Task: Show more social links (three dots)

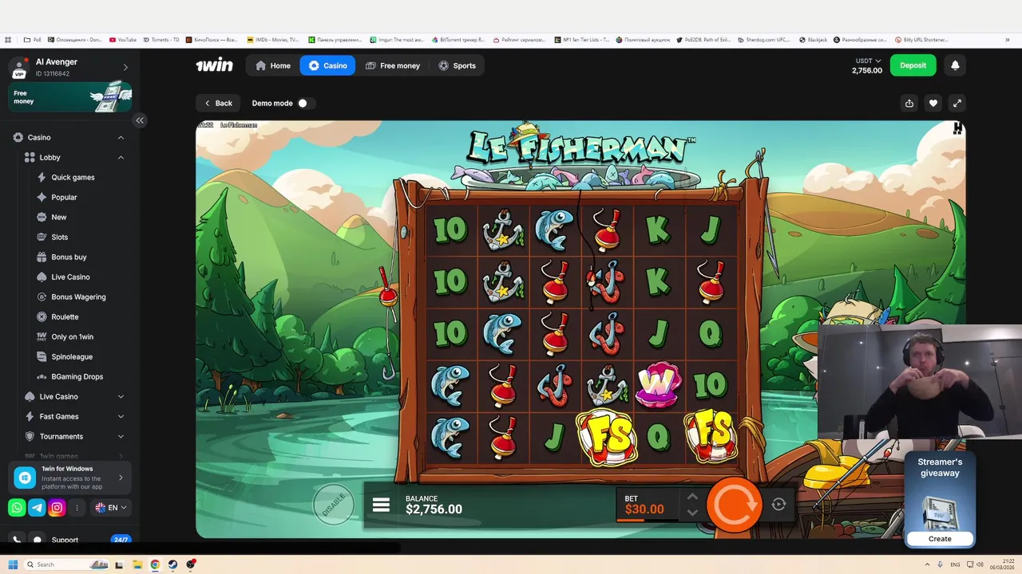Action: [77, 507]
